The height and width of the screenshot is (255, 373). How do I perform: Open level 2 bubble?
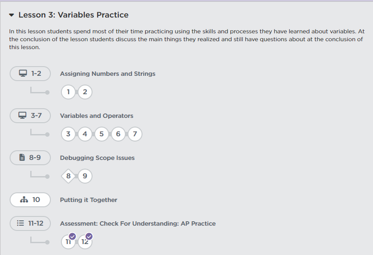click(x=85, y=92)
